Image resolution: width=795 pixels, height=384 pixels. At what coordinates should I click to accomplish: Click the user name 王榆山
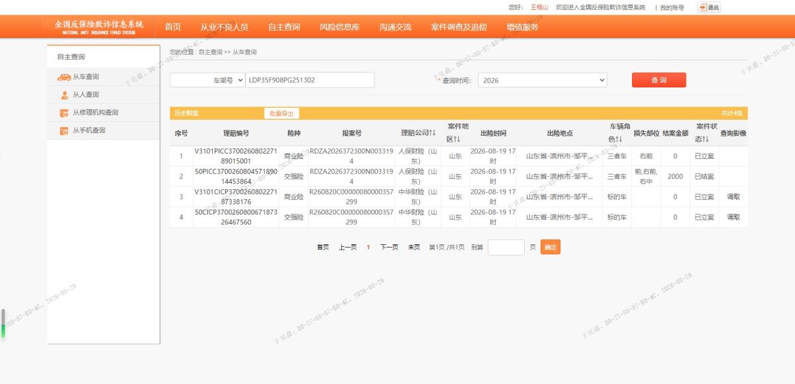point(539,7)
